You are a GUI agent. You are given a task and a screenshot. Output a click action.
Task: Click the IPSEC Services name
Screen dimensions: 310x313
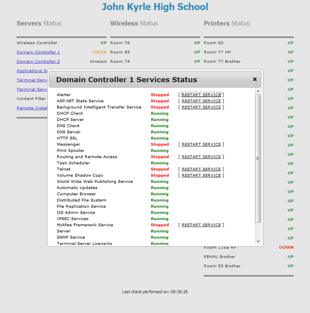72,218
